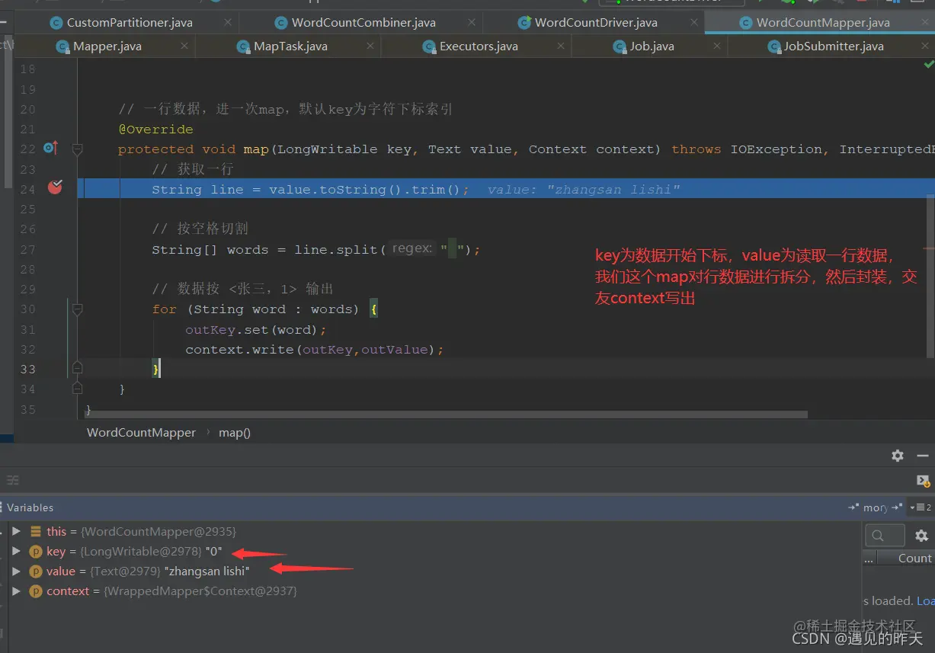935x653 pixels.
Task: Click the regex: parameter hint on line 27
Action: (x=412, y=248)
